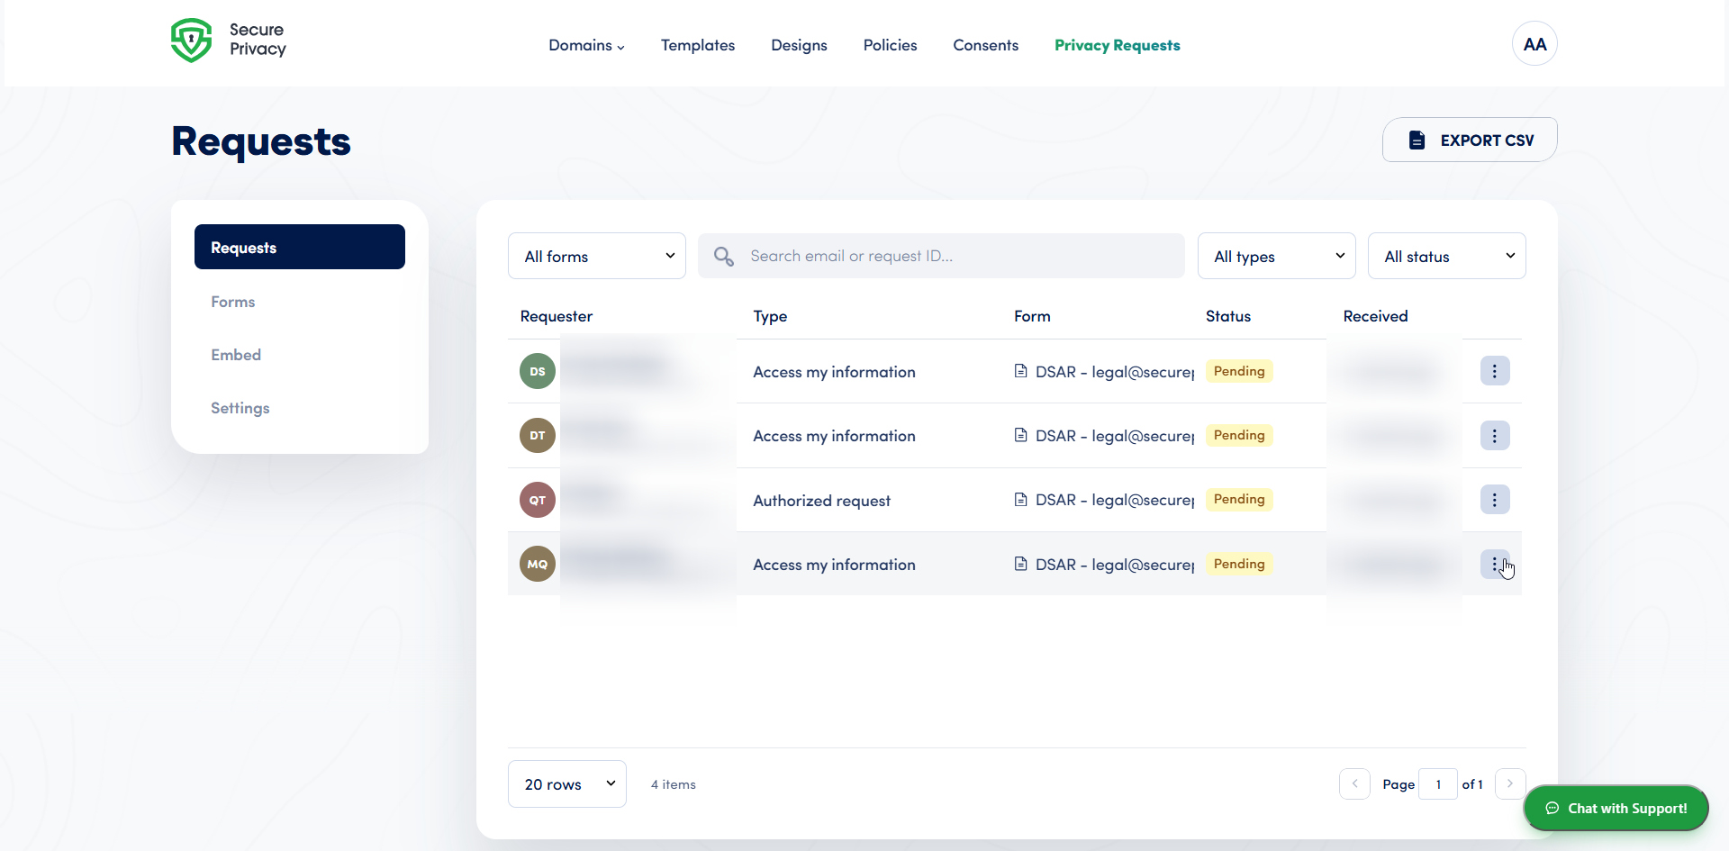This screenshot has height=851, width=1729.
Task: Click the Pending status of the MQ request
Action: tap(1239, 564)
